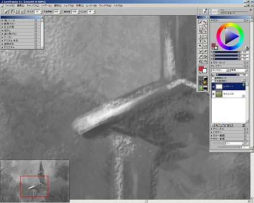Screen dimensions: 254x203
Task: Select the Eyedropper tool in toolbox
Action: (x=200, y=56)
